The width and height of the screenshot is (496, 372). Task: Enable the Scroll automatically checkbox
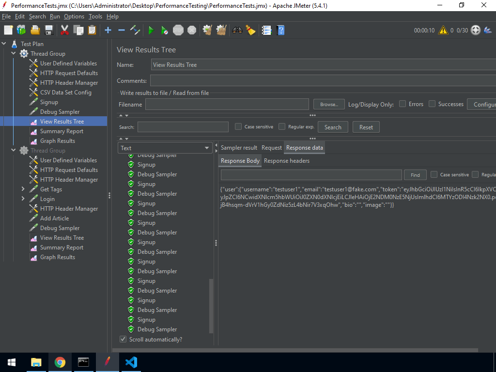[123, 339]
